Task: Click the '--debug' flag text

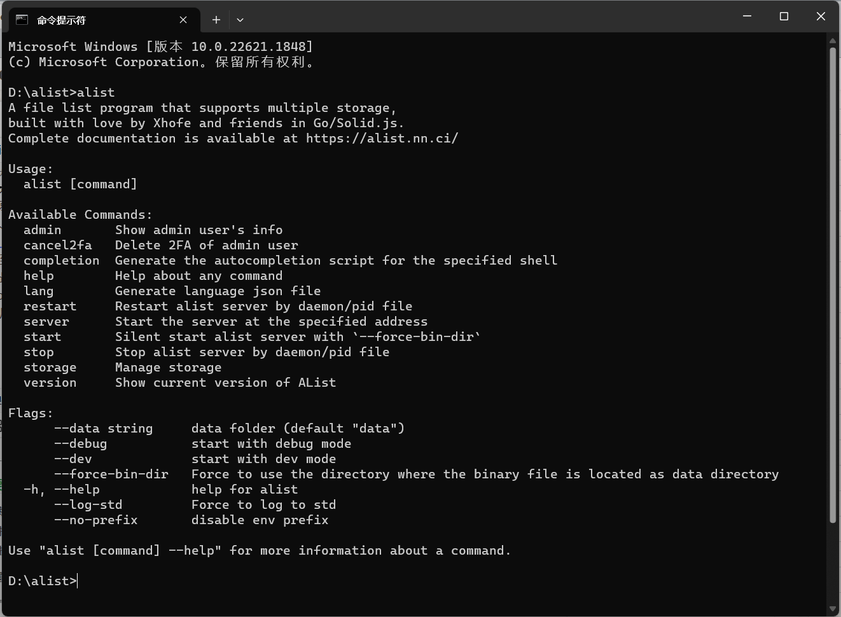Action: pyautogui.click(x=80, y=443)
